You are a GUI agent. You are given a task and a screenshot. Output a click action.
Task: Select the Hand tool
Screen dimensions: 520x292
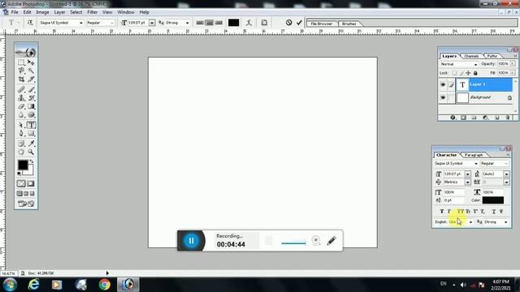[21, 152]
